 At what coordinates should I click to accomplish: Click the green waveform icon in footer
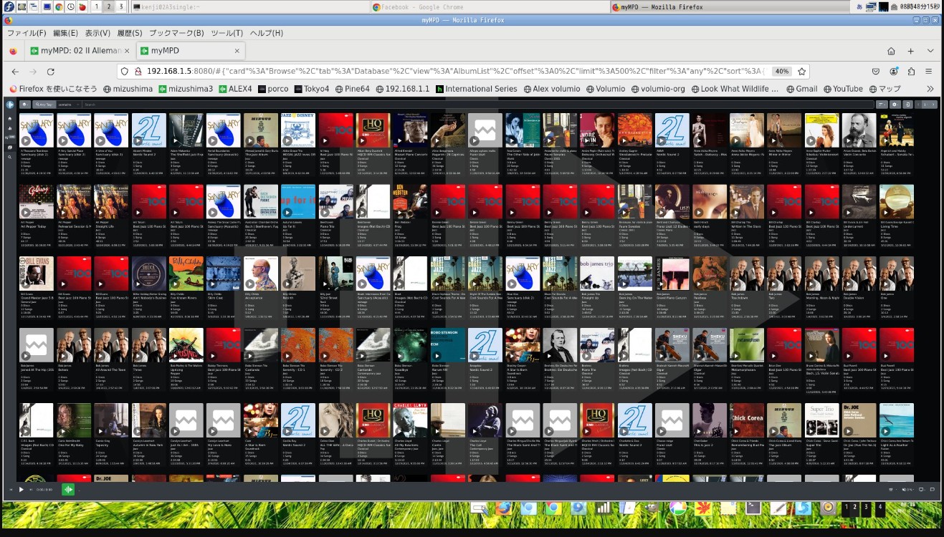(68, 490)
